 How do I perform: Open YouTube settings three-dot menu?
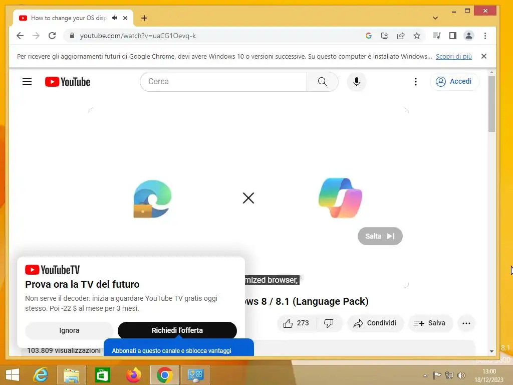point(416,82)
